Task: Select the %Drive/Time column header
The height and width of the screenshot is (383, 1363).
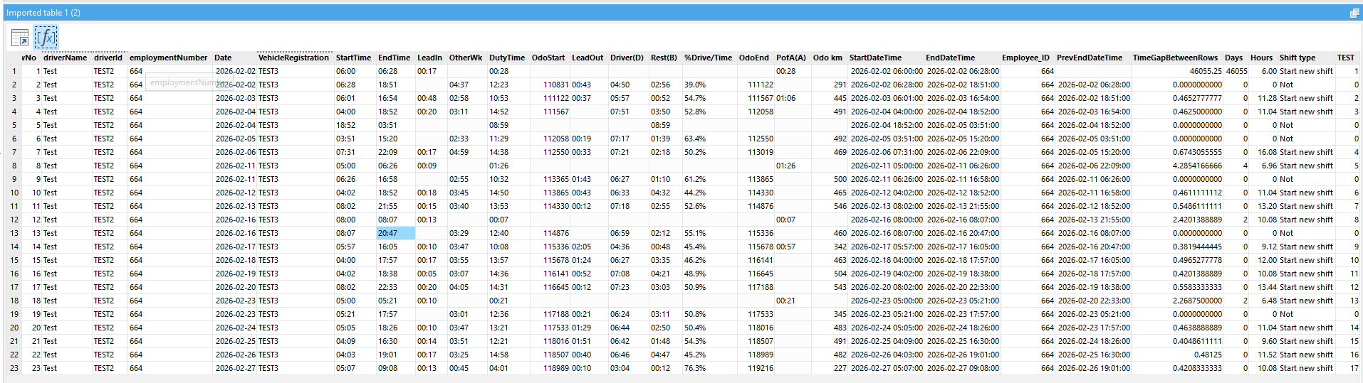Action: [708, 58]
